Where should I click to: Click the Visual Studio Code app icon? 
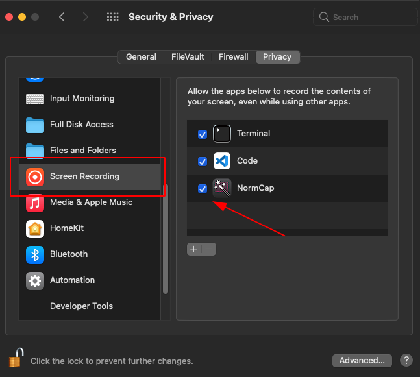(x=222, y=161)
